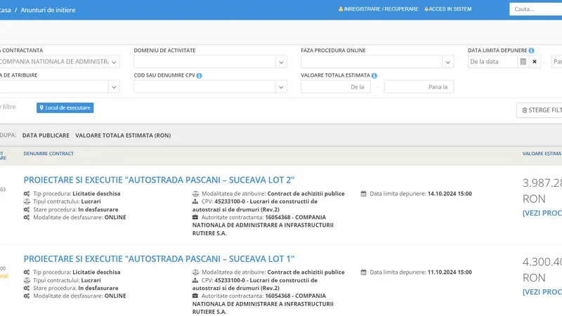This screenshot has width=562, height=316.
Task: Click the Tipul contractului scale icon in LOT 2
Action: [x=27, y=202]
